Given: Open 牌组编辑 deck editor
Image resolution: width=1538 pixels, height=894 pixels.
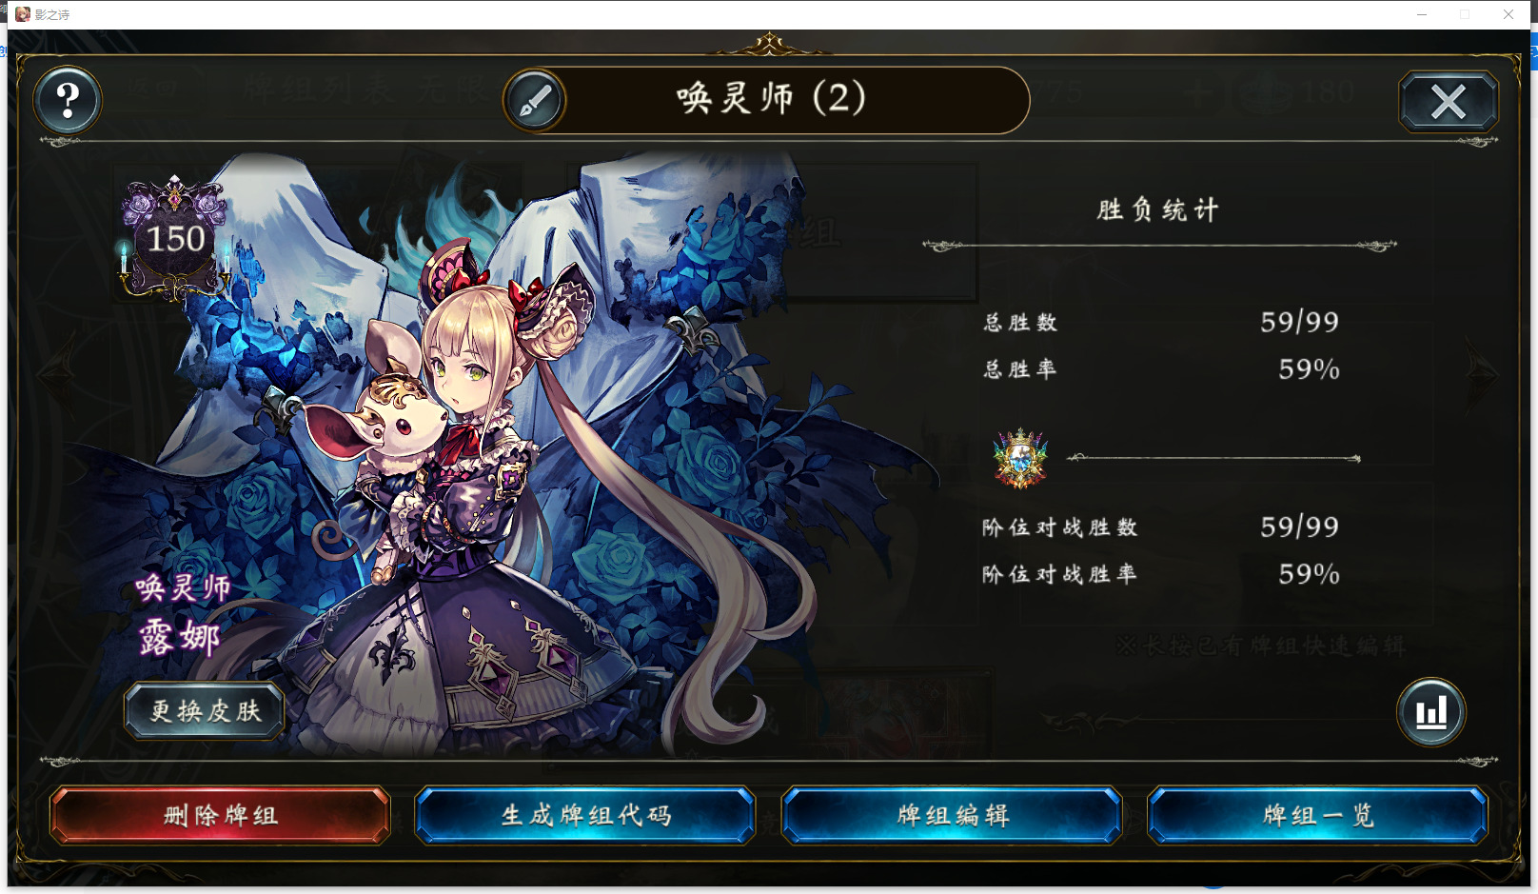Looking at the screenshot, I should (952, 815).
